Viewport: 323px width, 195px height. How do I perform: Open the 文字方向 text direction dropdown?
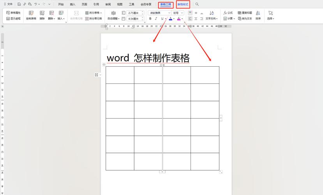(x=212, y=19)
